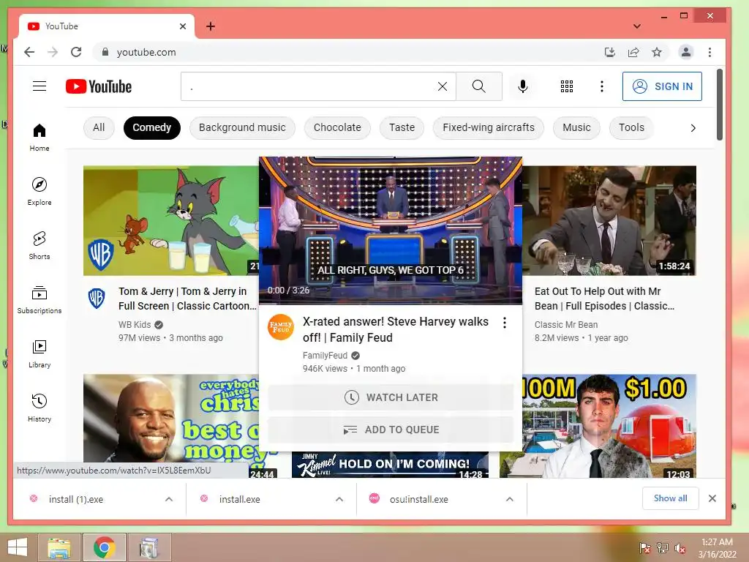Click Show all downloads

[670, 498]
